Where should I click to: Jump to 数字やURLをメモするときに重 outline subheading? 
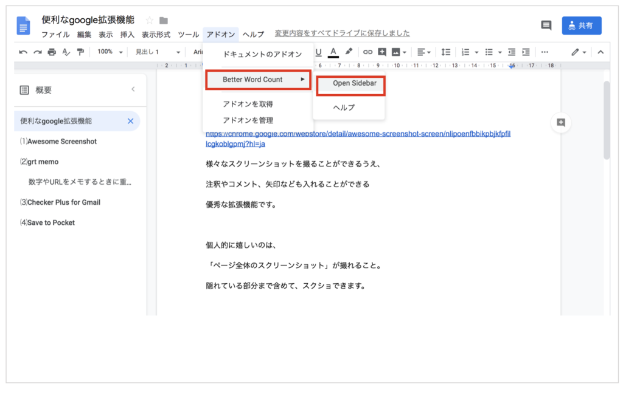tap(80, 182)
